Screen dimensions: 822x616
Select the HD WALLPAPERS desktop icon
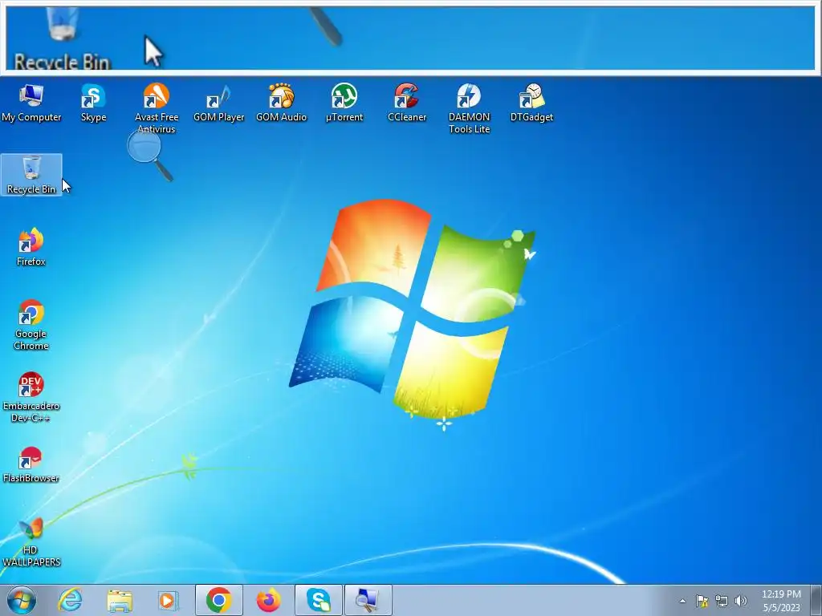pyautogui.click(x=31, y=542)
